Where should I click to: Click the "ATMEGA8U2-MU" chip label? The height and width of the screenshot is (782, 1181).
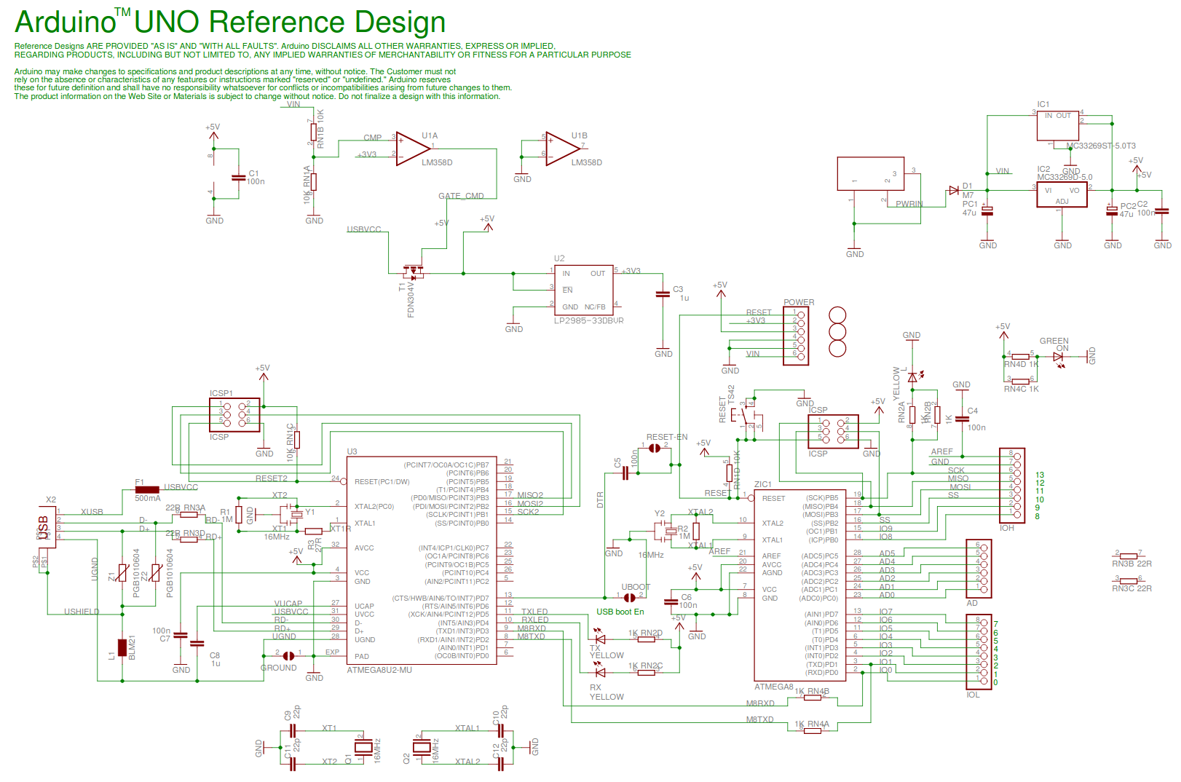coord(379,670)
